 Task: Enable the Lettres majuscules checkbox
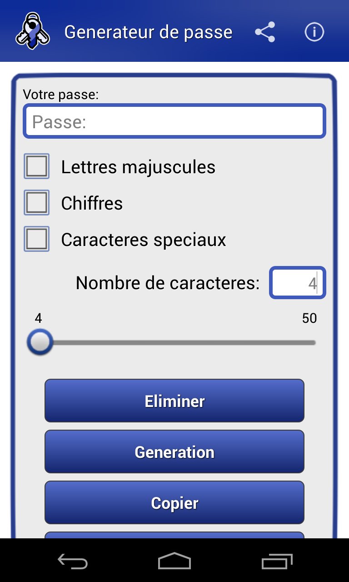coord(37,167)
